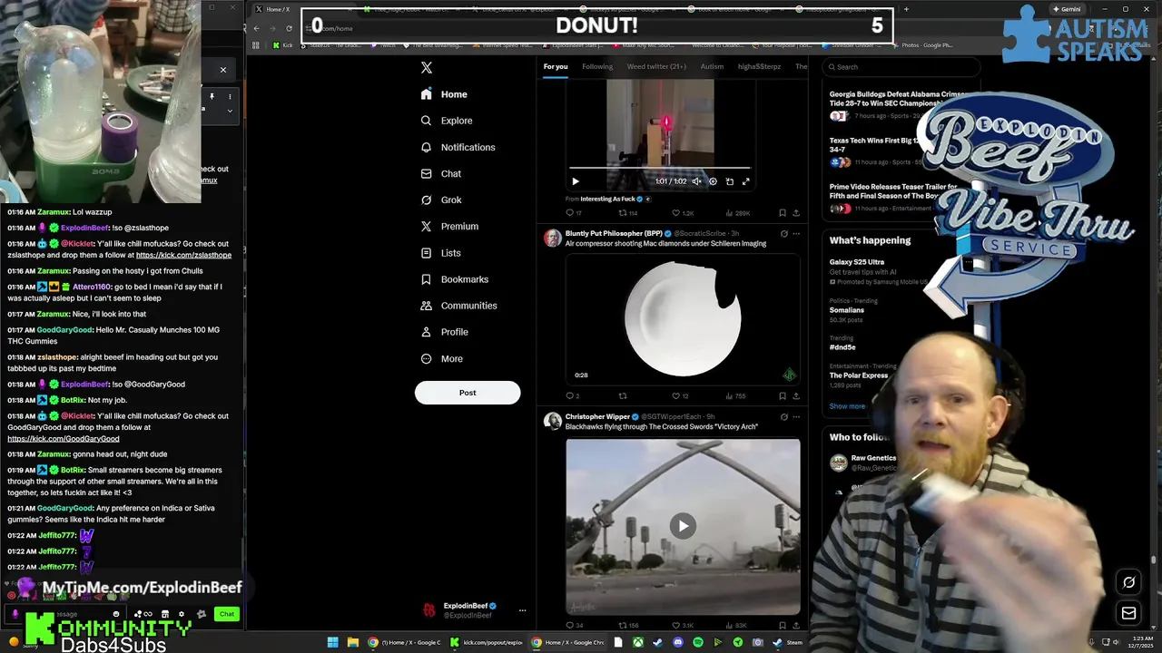
Task: Open the X logo home icon
Action: tap(427, 67)
